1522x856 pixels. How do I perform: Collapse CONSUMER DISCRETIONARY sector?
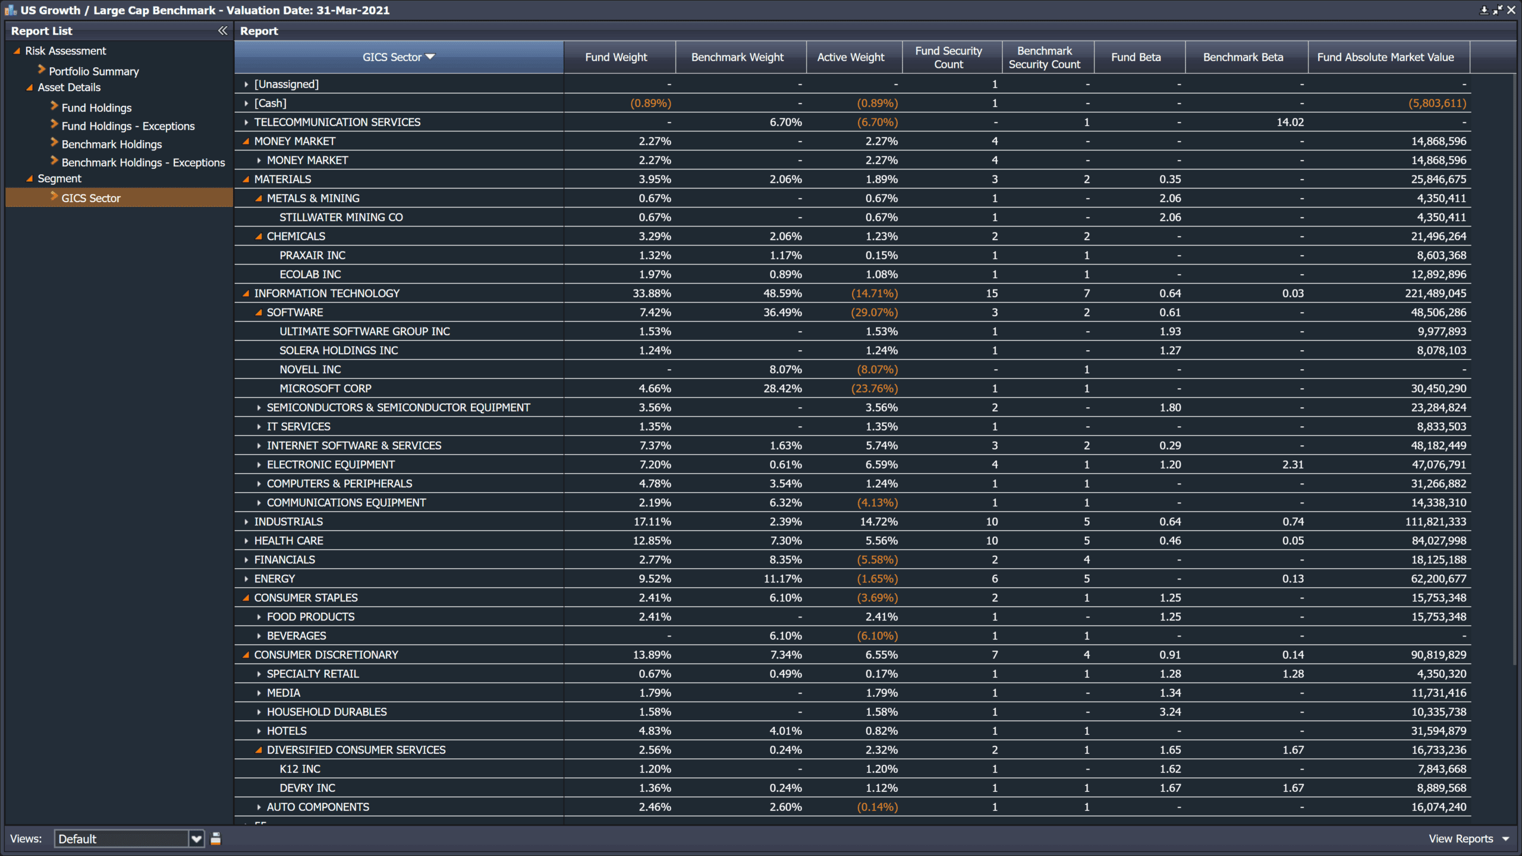click(246, 654)
